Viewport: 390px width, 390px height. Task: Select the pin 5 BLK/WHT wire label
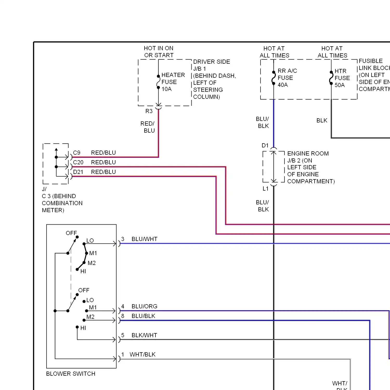coord(139,335)
